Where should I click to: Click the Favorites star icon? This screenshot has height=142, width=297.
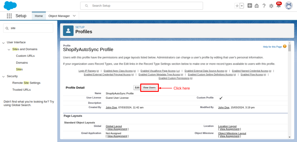point(237,6)
